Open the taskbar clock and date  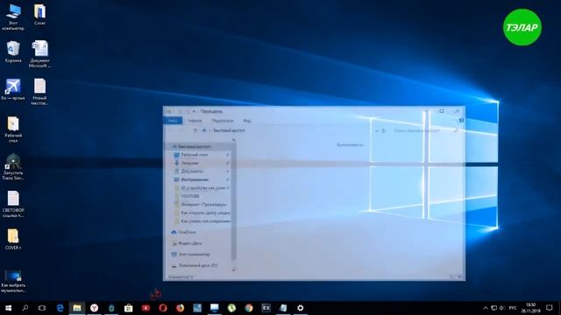pyautogui.click(x=531, y=308)
